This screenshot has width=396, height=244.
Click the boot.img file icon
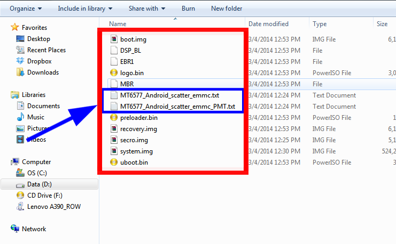(114, 39)
